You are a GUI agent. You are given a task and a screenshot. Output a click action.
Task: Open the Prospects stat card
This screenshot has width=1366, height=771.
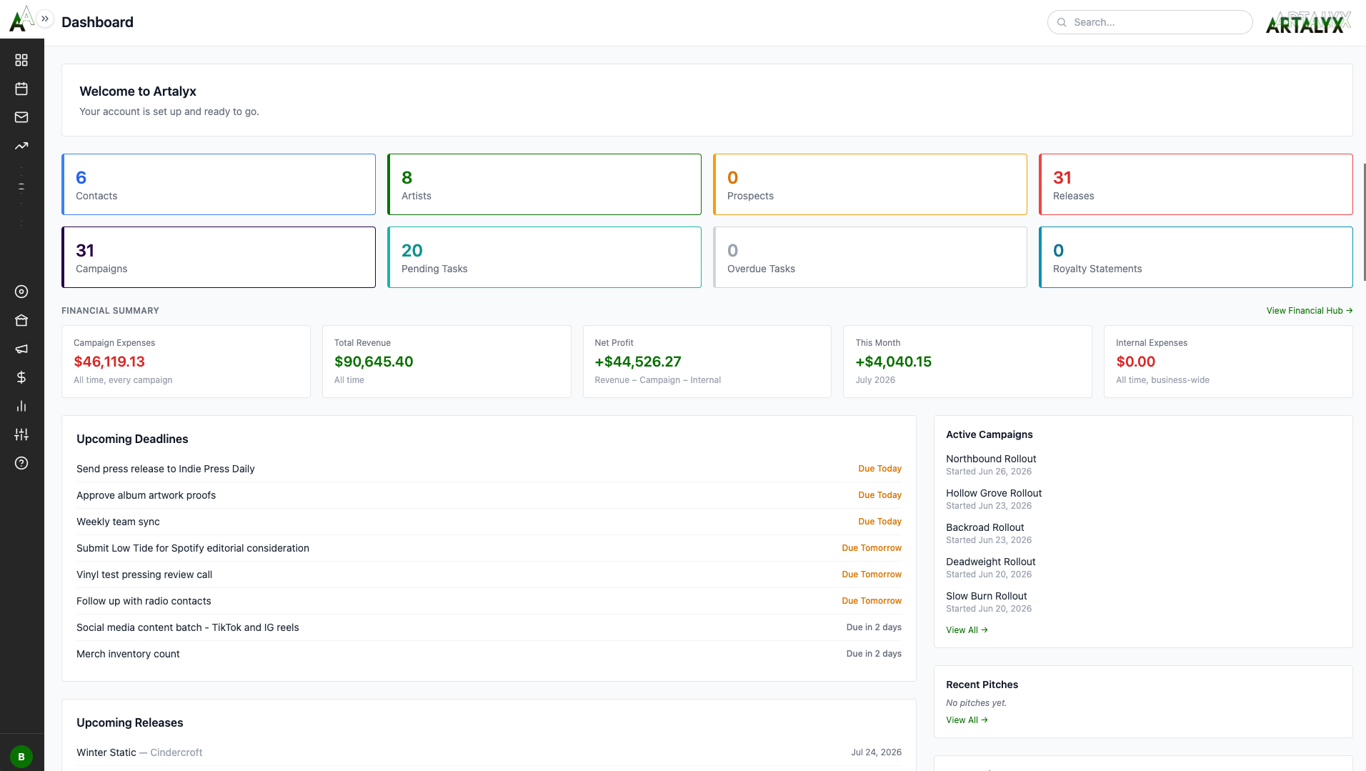[870, 184]
